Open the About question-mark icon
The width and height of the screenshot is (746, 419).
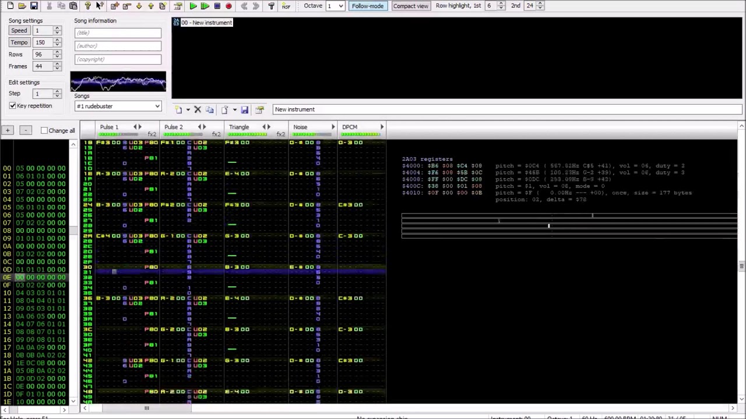[x=88, y=6]
